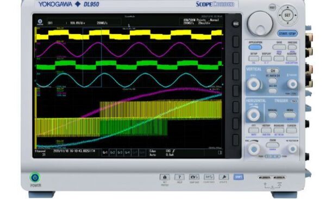The image size is (326, 199).
Task: Click the vertical SCALE knob
Action: tap(254, 85)
